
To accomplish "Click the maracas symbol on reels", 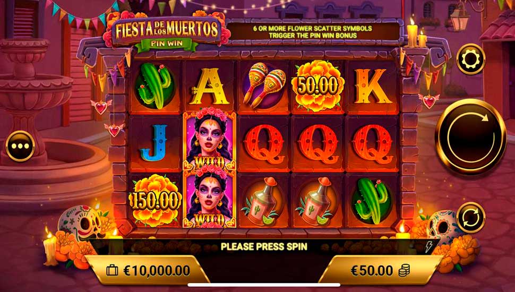I will pos(264,85).
